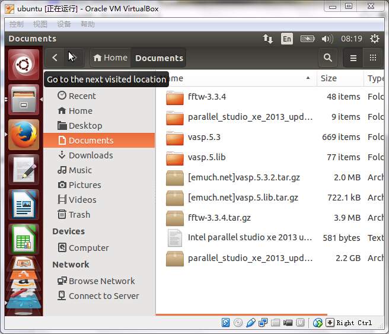Select the fftw-3.3.4 folder
Screen dimensions: 389x334
point(270,97)
